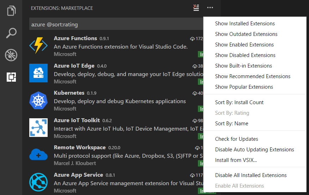
Task: Click the Install button for Azure Functions
Action: (x=201, y=55)
